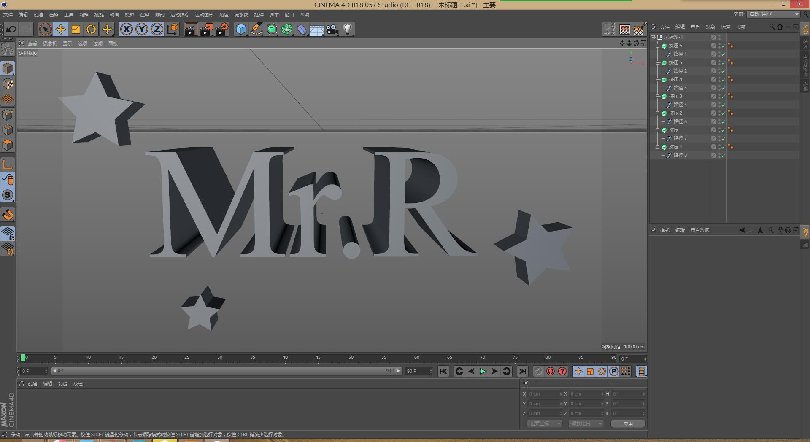
Task: Activate the Move tool
Action: [61, 29]
